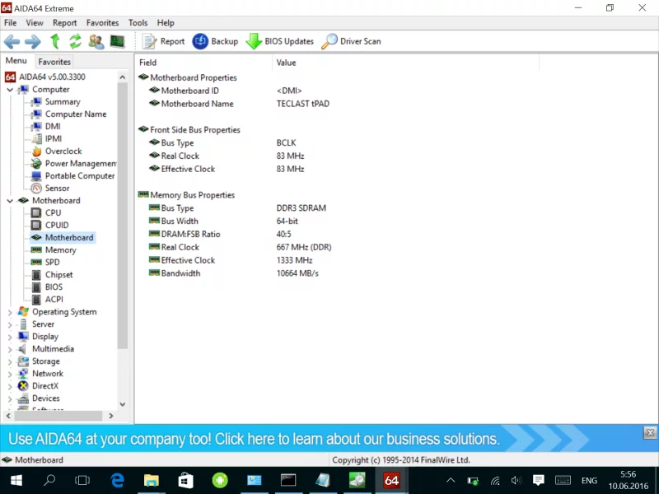The width and height of the screenshot is (659, 494).
Task: Collapse the Motherboard tree group
Action: coord(10,201)
